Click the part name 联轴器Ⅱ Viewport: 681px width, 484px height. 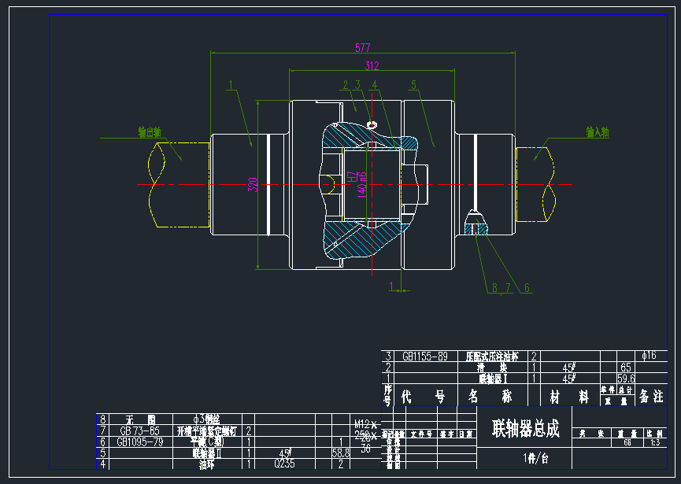click(x=207, y=453)
